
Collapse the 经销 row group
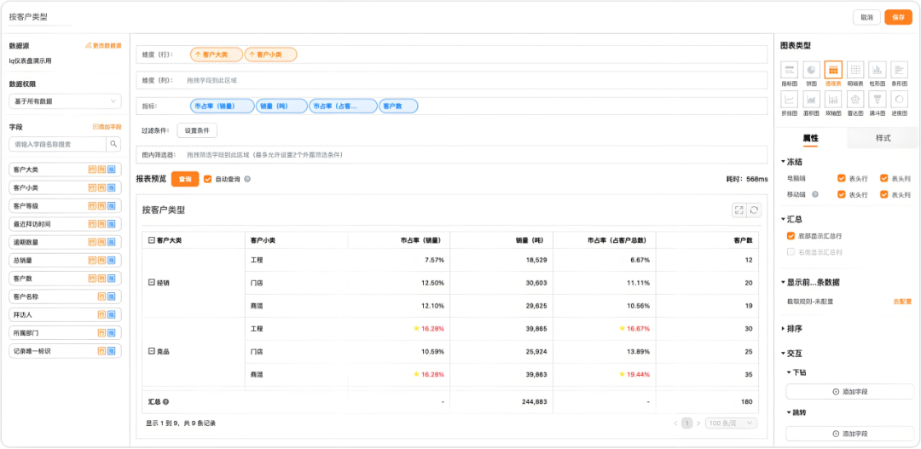click(x=152, y=282)
